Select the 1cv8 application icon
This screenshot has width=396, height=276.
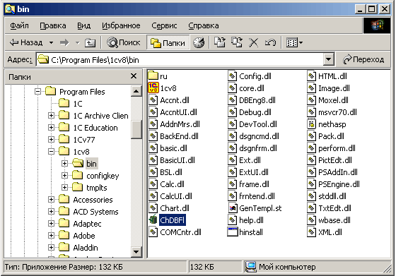click(x=153, y=88)
